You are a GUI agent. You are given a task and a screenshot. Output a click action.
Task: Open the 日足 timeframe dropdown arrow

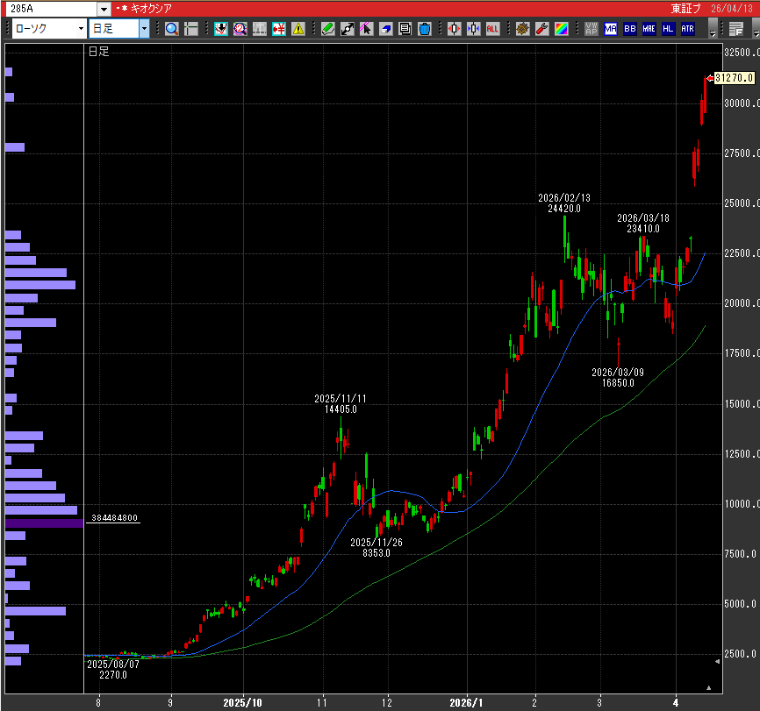[145, 29]
